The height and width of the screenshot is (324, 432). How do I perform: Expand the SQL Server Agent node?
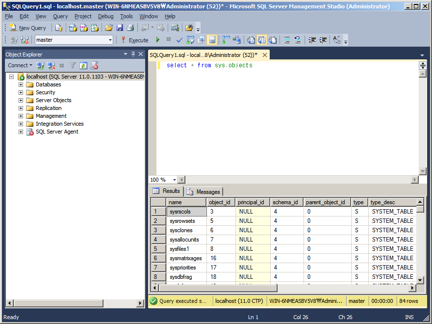click(x=21, y=132)
